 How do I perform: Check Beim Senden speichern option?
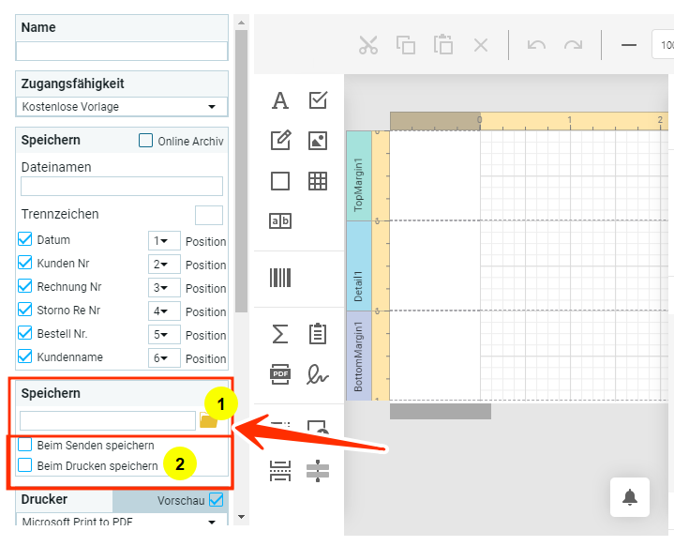(x=25, y=445)
